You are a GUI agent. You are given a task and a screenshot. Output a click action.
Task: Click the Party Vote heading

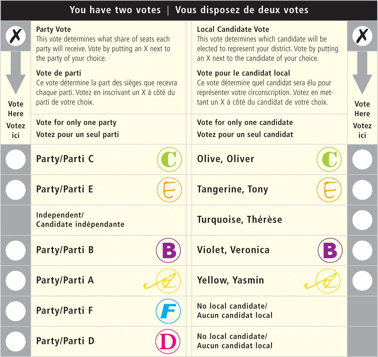point(54,29)
